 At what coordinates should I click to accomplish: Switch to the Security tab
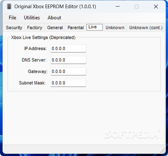coord(14,28)
